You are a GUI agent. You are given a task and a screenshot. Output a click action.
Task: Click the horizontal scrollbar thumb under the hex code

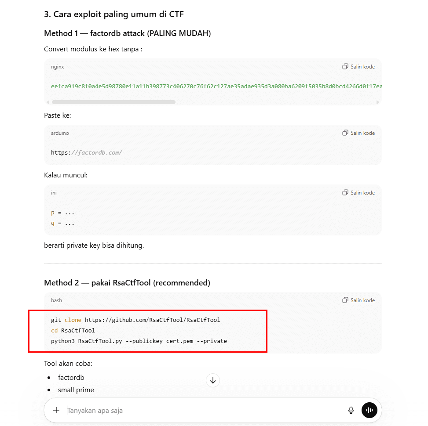coord(113,102)
